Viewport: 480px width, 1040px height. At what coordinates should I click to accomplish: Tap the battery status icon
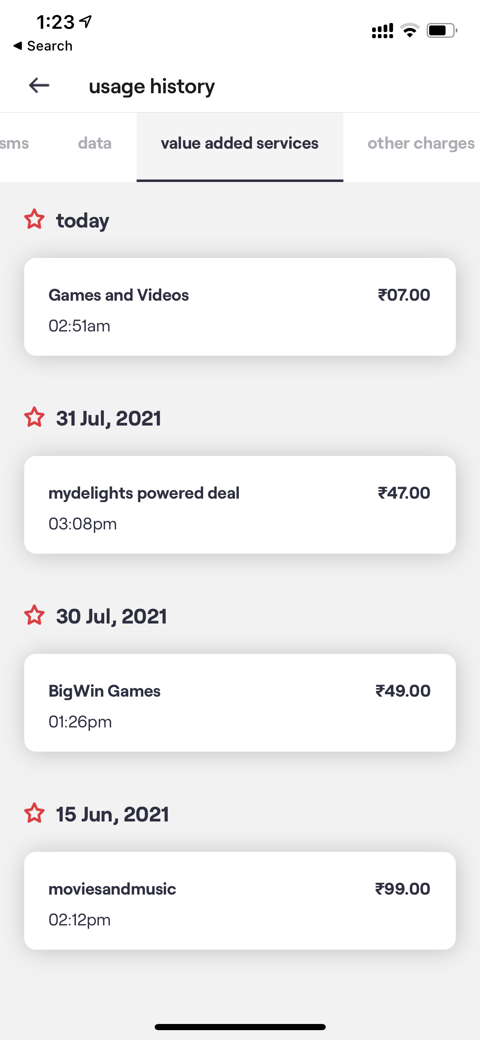pyautogui.click(x=441, y=31)
